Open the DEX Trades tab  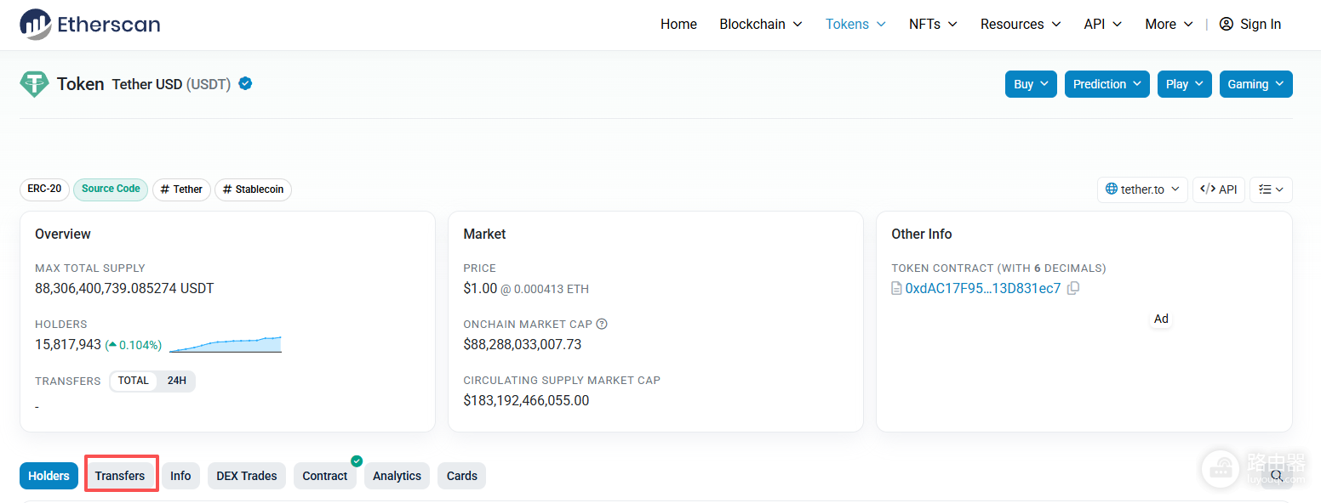pyautogui.click(x=247, y=476)
